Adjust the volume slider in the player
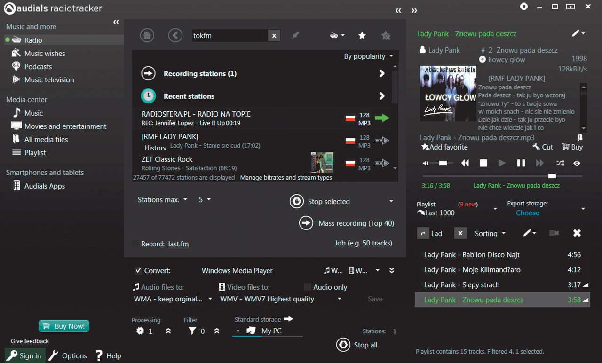Image resolution: width=602 pixels, height=363 pixels. pos(442,163)
